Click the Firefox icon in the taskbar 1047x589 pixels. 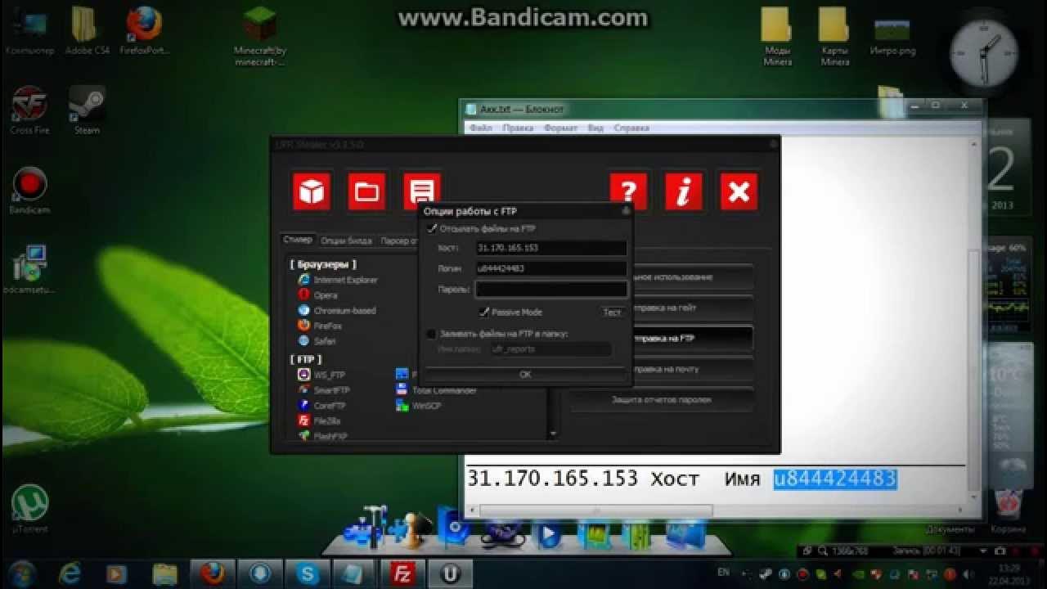pos(213,573)
